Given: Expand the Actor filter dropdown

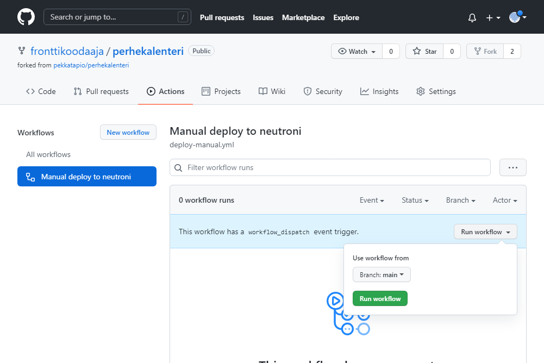Looking at the screenshot, I should click(x=505, y=201).
